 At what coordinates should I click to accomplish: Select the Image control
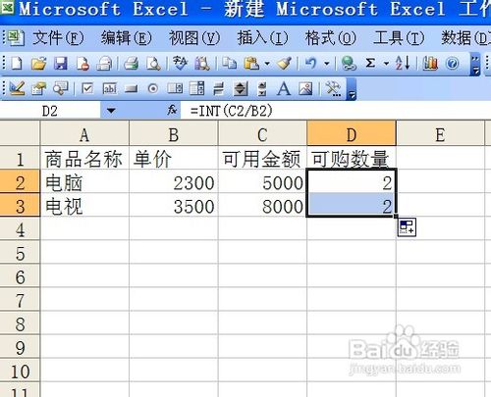(x=305, y=88)
